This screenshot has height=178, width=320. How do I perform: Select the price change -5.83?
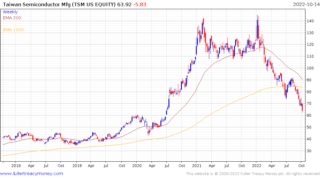pos(140,4)
